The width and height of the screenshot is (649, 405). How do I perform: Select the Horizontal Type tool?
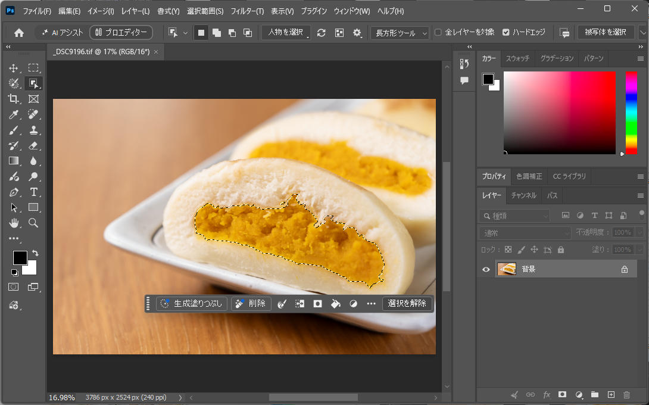[33, 192]
